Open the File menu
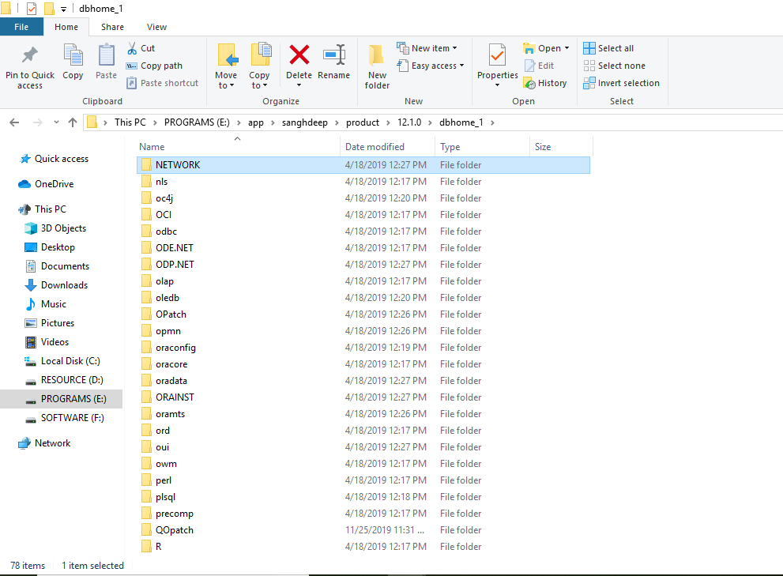This screenshot has width=783, height=576. pyautogui.click(x=21, y=26)
